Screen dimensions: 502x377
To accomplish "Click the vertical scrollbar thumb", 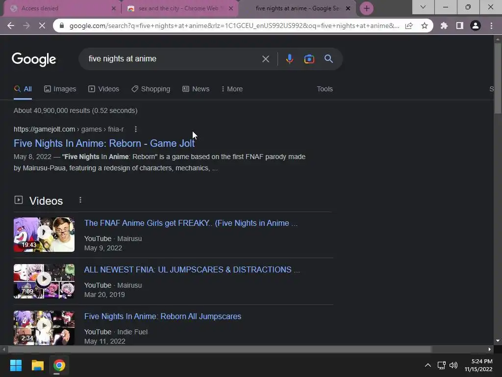I will coord(498,78).
